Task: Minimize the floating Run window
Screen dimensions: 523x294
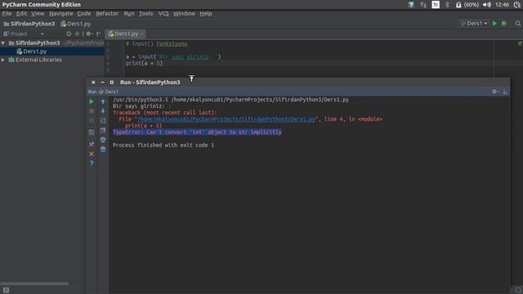Action: pyautogui.click(x=102, y=82)
